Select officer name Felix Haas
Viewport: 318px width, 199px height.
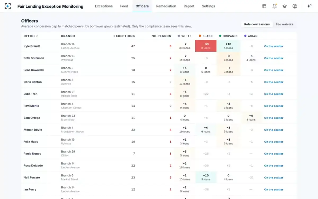coord(31,142)
